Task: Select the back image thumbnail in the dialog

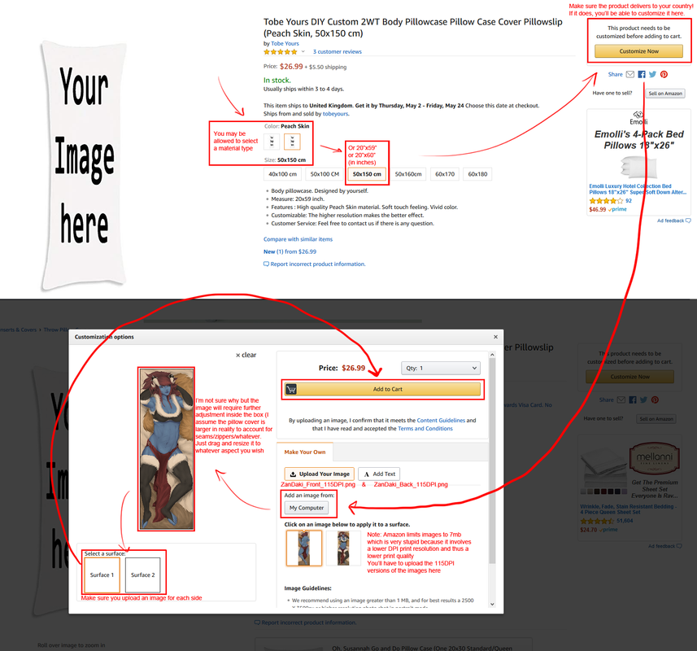Action: click(x=343, y=548)
